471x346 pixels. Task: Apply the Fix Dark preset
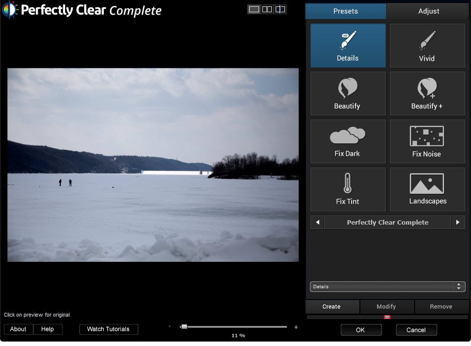[x=348, y=141]
